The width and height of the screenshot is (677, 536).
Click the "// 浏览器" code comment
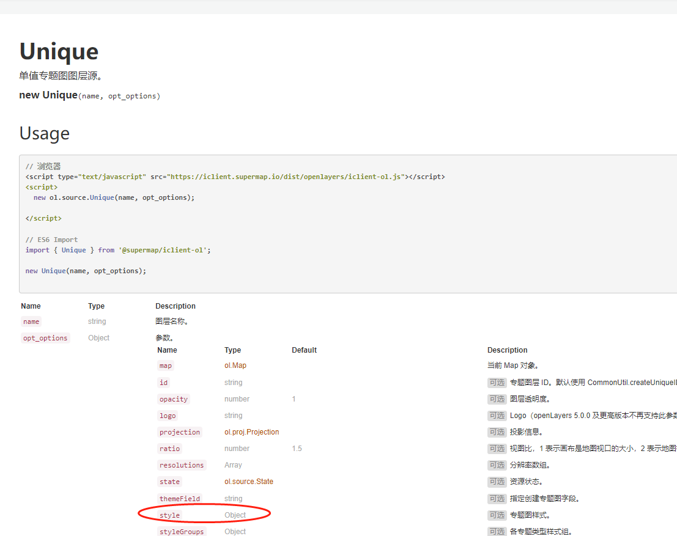click(x=43, y=166)
